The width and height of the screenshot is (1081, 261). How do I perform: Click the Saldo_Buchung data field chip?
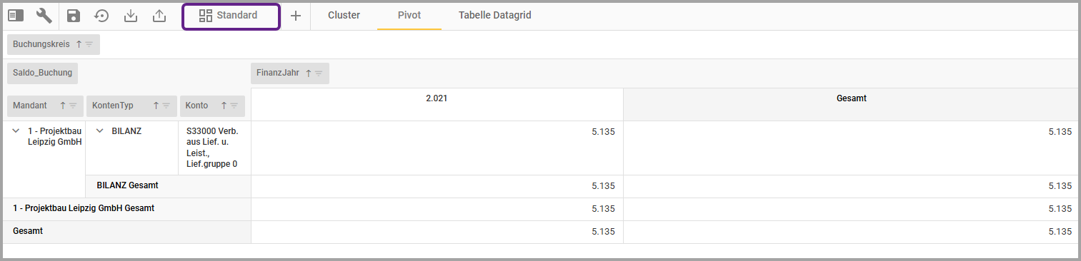42,73
